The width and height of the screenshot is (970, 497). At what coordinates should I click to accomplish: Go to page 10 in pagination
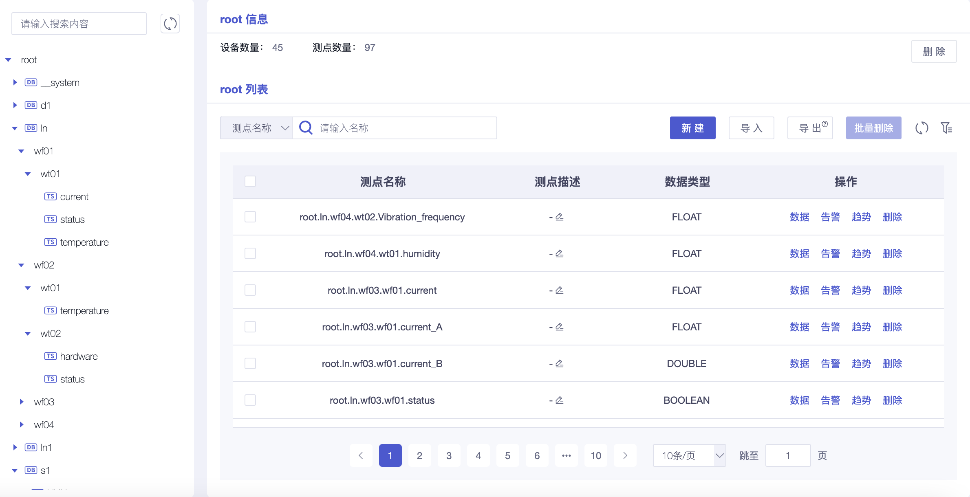[x=595, y=455]
